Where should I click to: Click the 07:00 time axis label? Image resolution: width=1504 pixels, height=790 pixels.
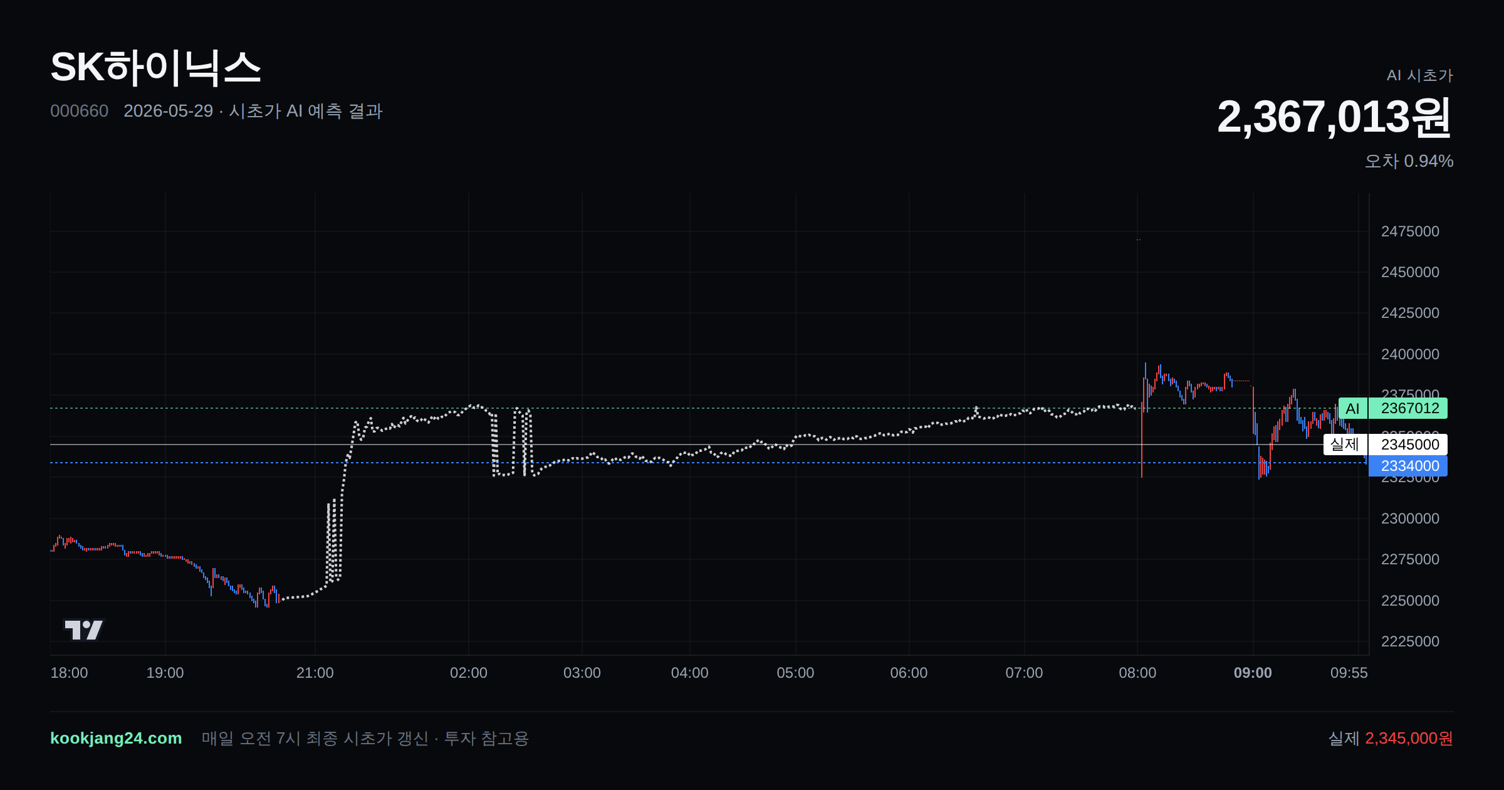[x=1024, y=673]
